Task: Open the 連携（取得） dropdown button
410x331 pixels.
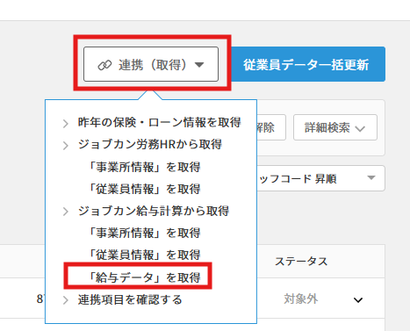Action: click(151, 64)
